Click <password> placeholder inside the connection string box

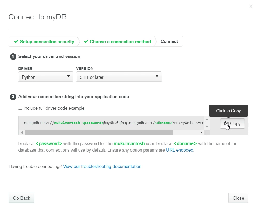[93, 123]
